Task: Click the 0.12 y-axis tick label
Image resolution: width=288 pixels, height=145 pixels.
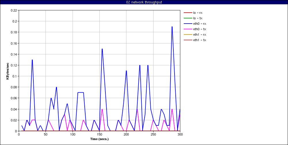Action: click(14, 65)
